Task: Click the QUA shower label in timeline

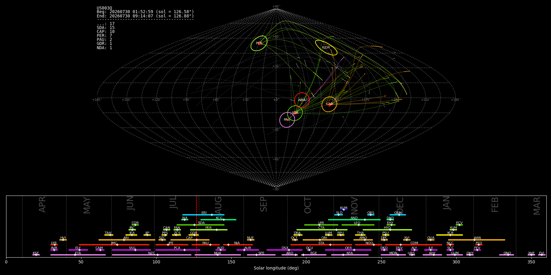Action: 431,238
